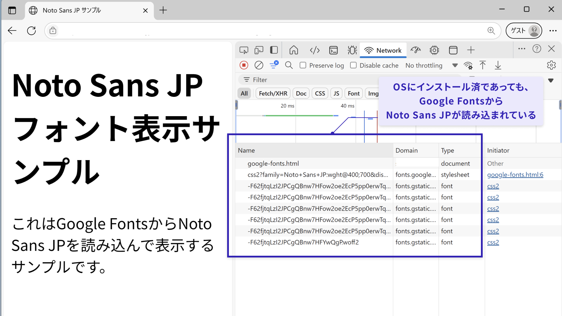Open DevTools help question mark
The width and height of the screenshot is (562, 316).
537,49
